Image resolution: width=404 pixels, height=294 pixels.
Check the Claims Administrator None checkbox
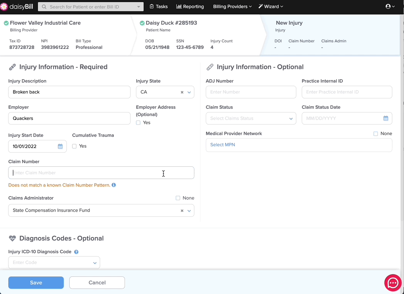pos(178,198)
